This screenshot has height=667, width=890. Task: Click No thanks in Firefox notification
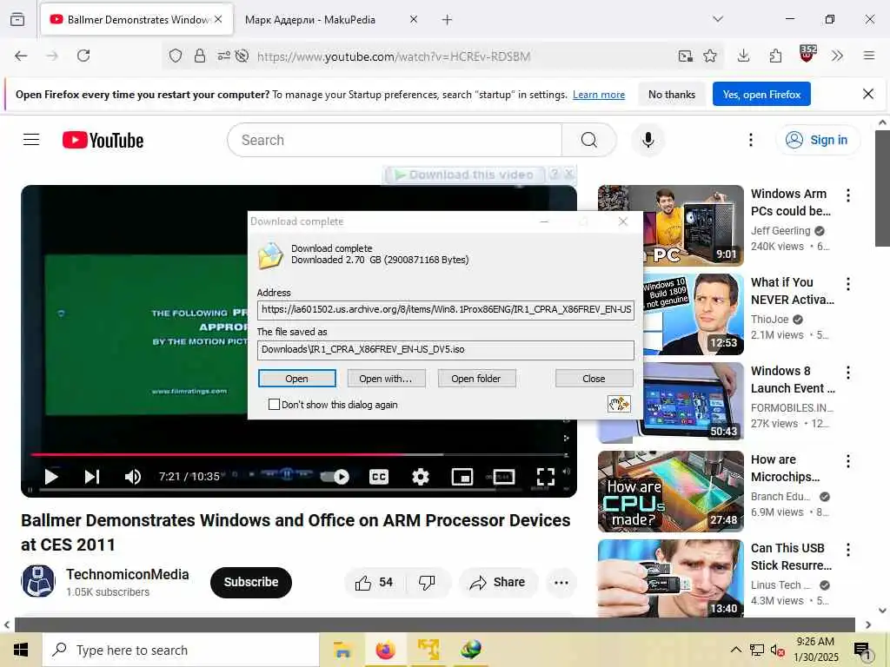672,95
